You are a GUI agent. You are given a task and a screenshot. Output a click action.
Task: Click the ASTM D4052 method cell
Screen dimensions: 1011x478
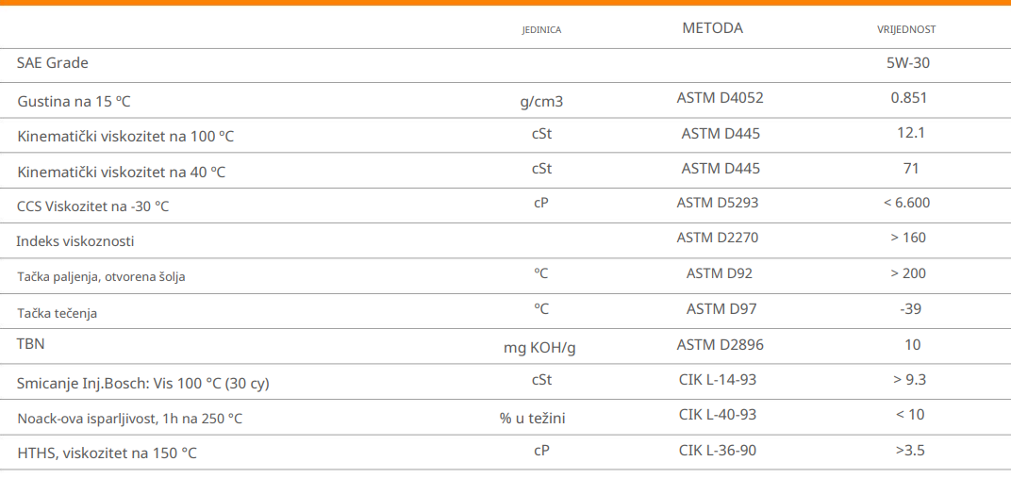pyautogui.click(x=720, y=98)
